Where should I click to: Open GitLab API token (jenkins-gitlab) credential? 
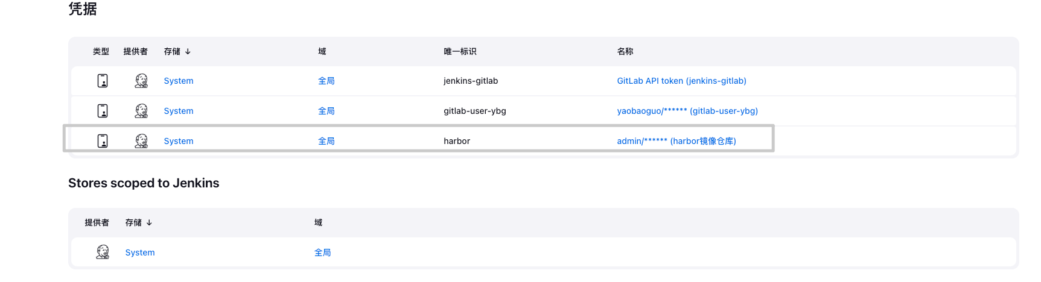[681, 81]
